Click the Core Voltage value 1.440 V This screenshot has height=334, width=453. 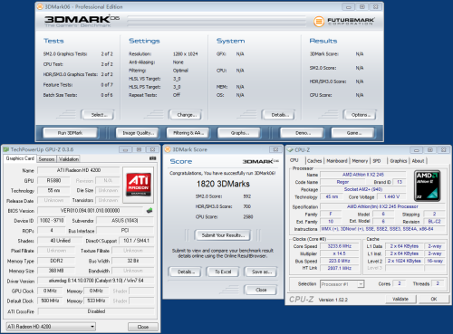(391, 196)
